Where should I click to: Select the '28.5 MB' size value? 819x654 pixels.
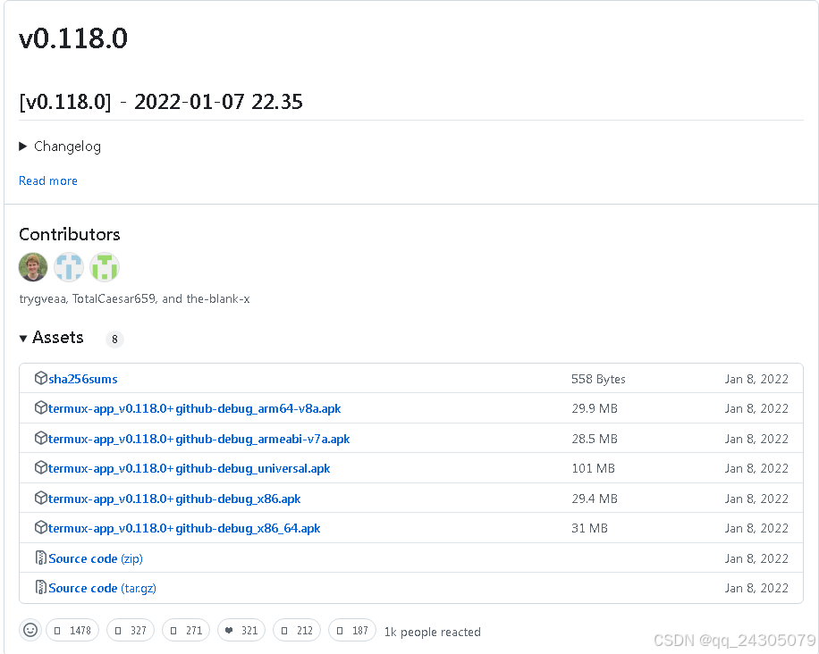coord(595,439)
